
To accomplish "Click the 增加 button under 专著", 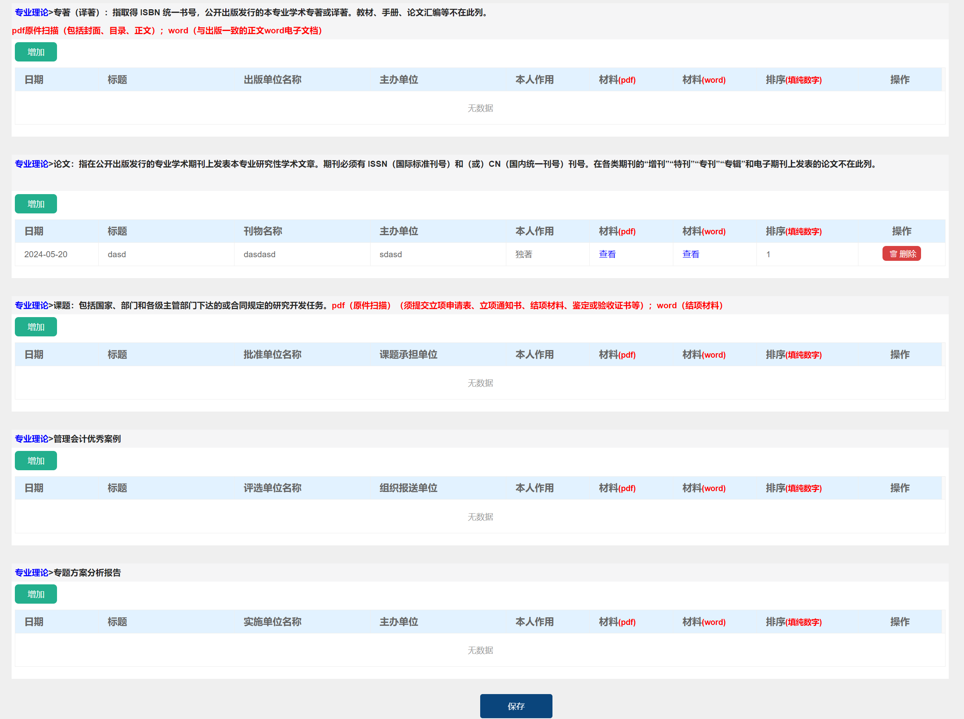I will click(x=35, y=52).
